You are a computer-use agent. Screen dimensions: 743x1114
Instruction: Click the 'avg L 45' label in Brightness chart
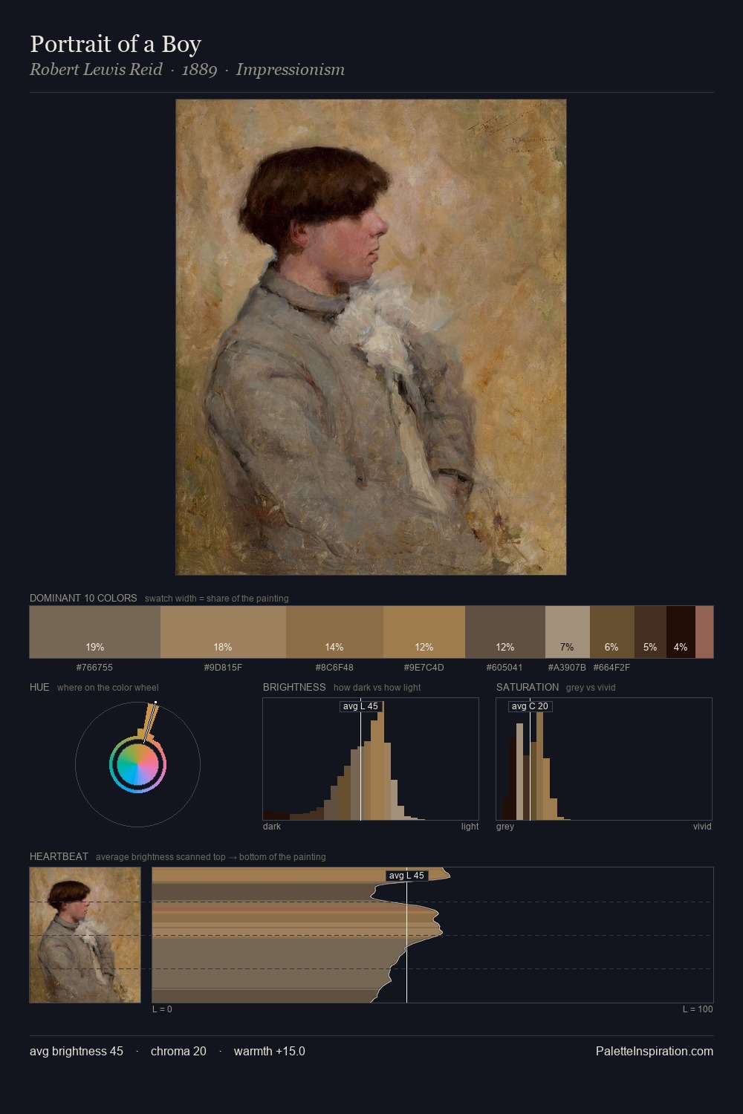point(360,706)
